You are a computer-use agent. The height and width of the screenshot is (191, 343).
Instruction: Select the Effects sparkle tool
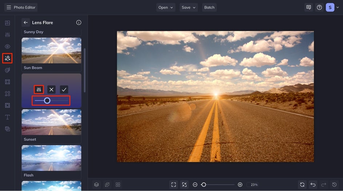(7, 58)
